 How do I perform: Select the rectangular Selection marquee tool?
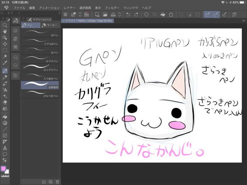(5, 50)
